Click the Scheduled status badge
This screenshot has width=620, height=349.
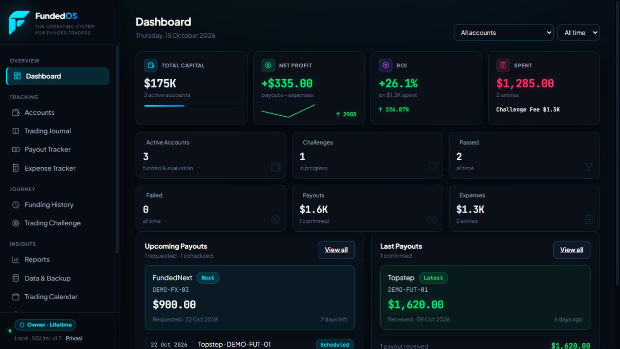tap(335, 345)
